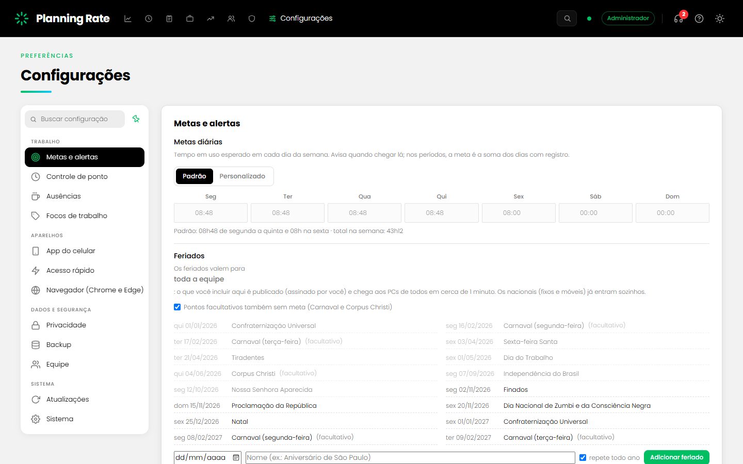The width and height of the screenshot is (743, 464).
Task: Open Backup settings section
Action: click(85, 345)
